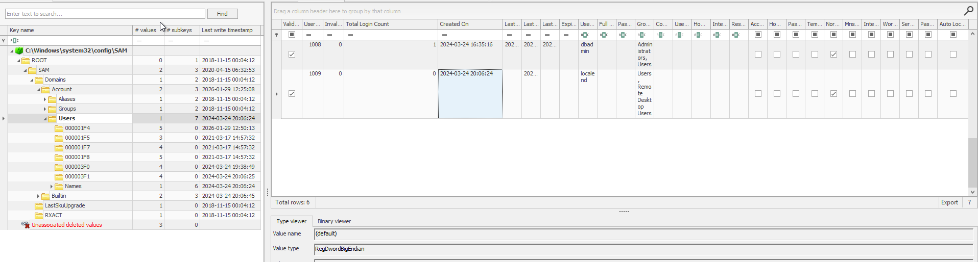Collapse the Users key
This screenshot has height=262, width=978.
pos(45,119)
